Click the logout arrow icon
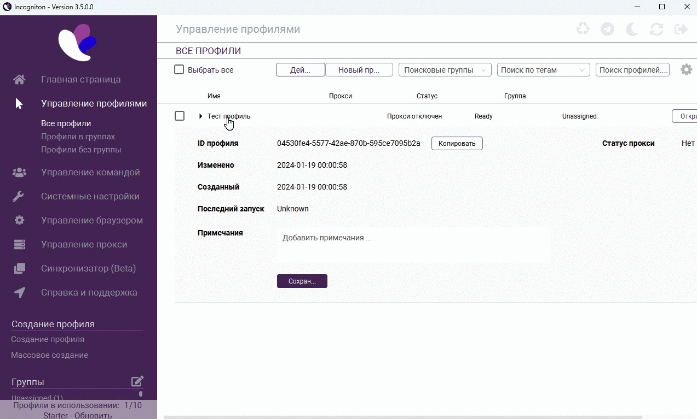The height and width of the screenshot is (419, 697). coord(681,29)
